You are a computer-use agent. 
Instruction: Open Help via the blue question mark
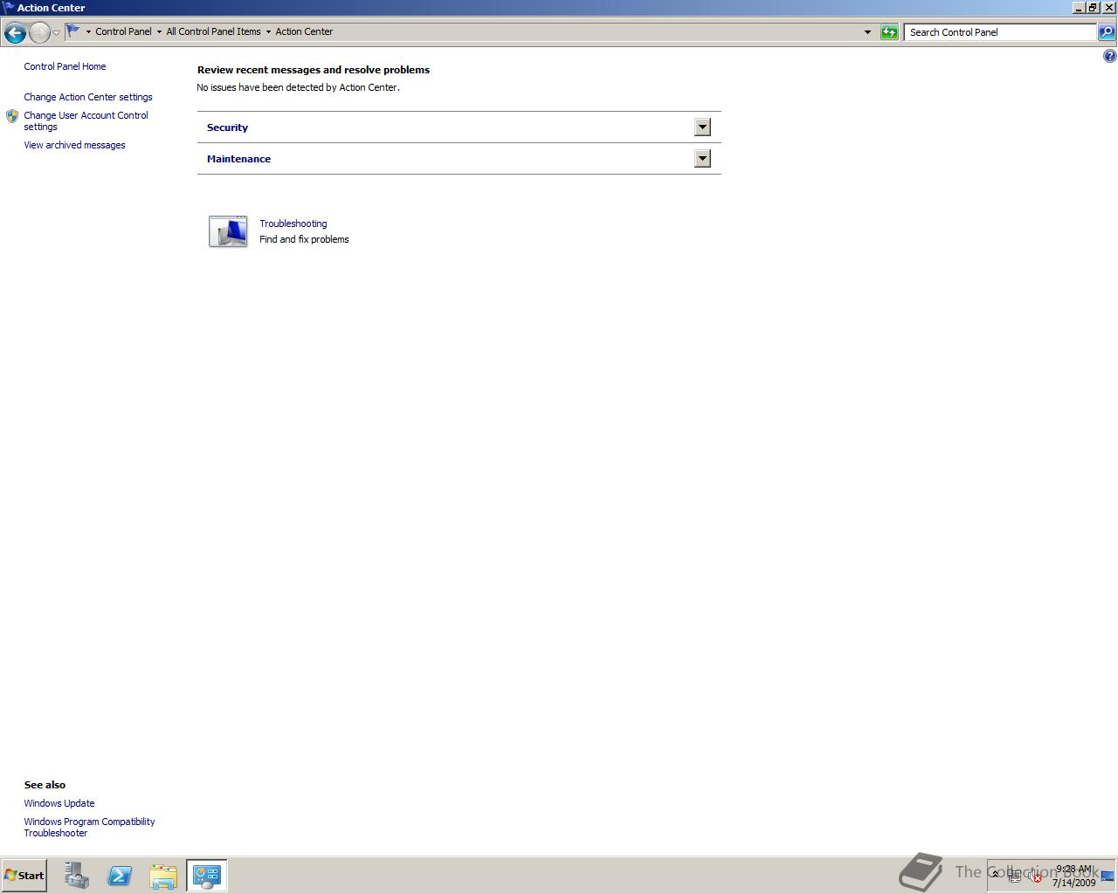point(1109,56)
